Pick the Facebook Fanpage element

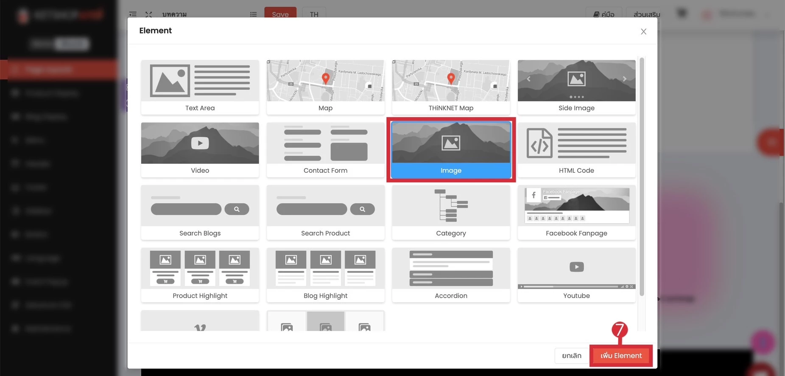pos(576,212)
